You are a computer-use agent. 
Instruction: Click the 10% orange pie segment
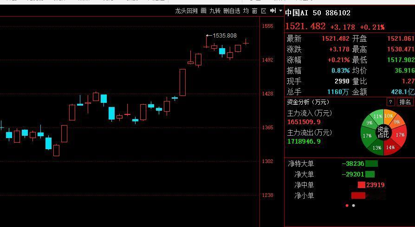pos(389,116)
